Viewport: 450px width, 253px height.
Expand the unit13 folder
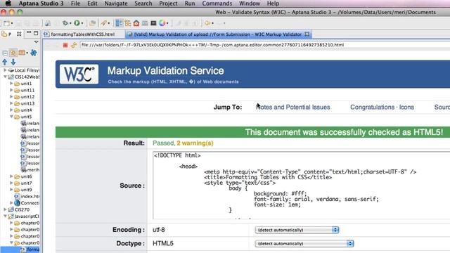coord(11,103)
